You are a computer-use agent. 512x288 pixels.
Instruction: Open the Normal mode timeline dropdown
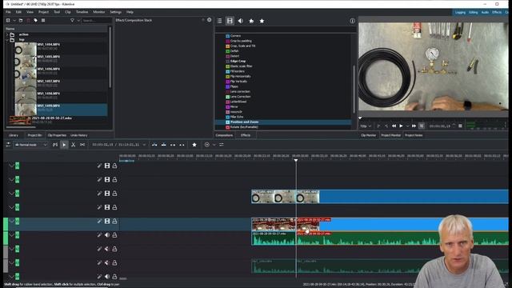click(31, 145)
